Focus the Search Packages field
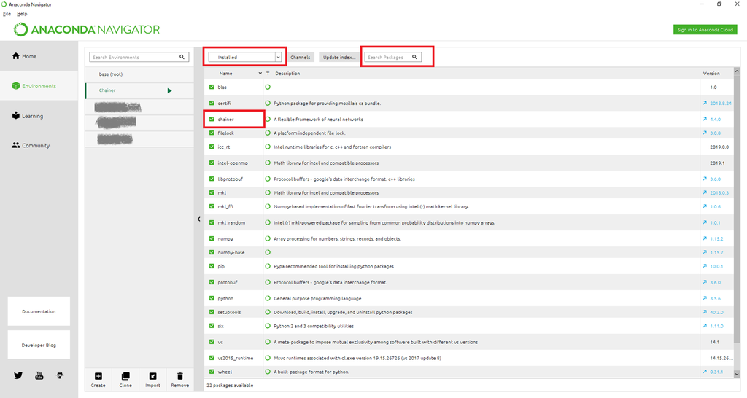Viewport: 747px width, 398px height. point(393,57)
